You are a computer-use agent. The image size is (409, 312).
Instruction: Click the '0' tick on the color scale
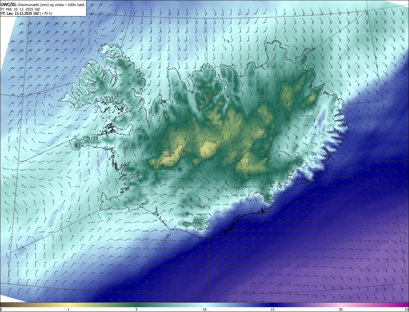(x=1, y=309)
